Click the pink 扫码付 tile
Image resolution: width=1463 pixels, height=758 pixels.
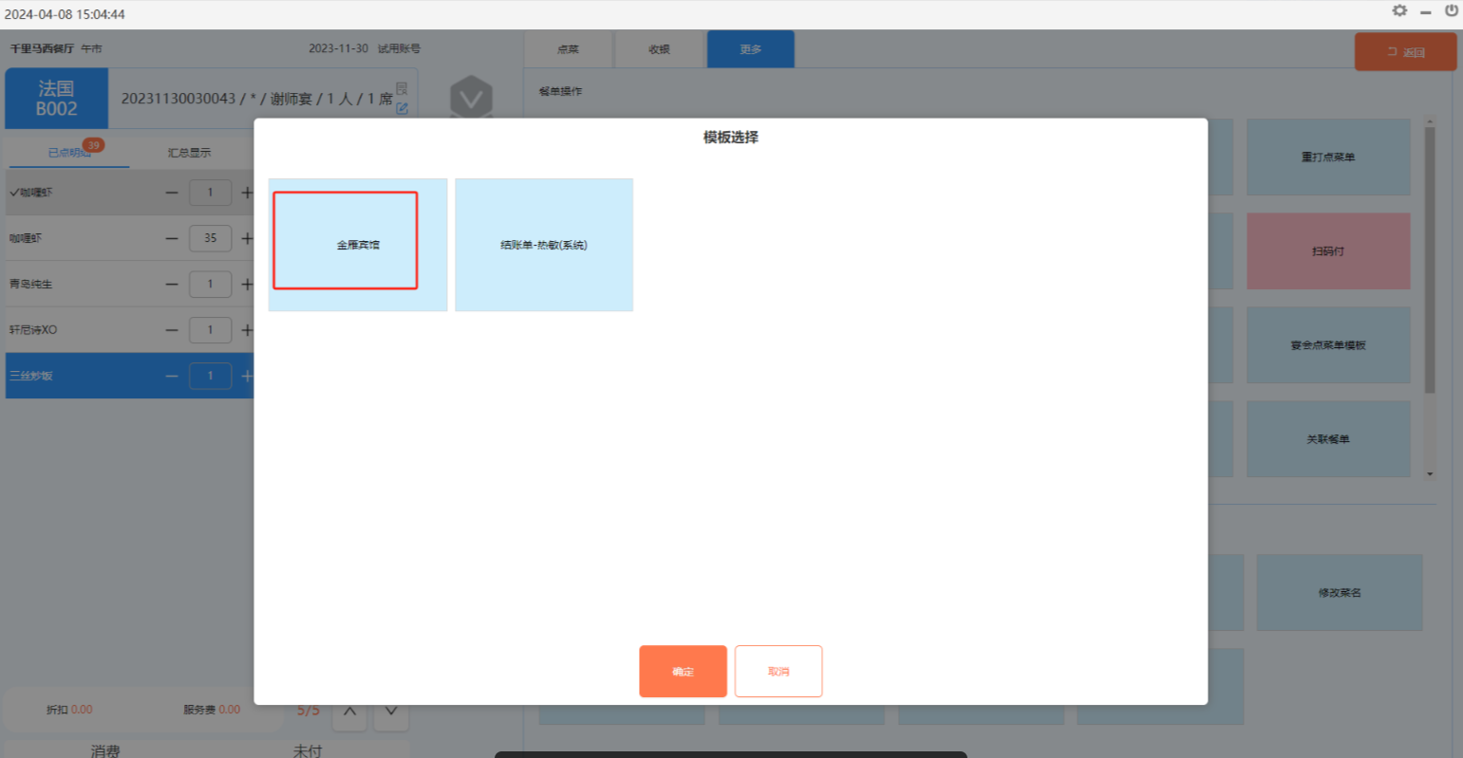coord(1327,251)
